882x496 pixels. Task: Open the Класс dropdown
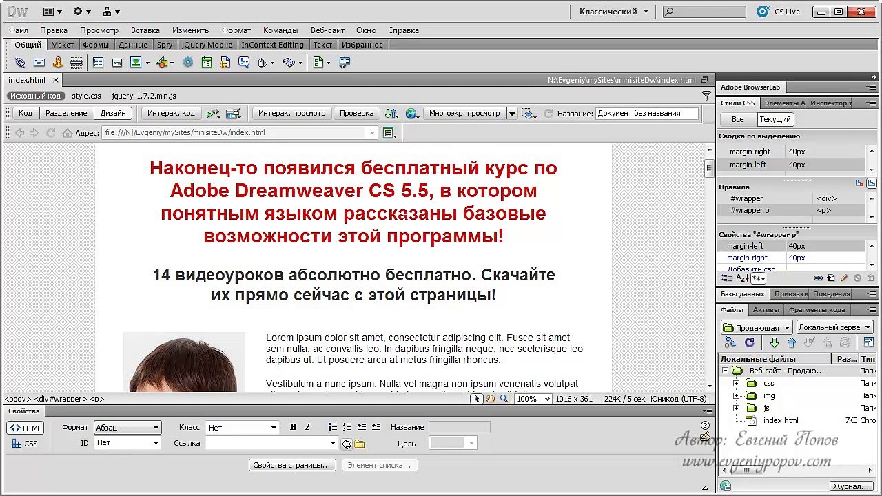(x=242, y=428)
